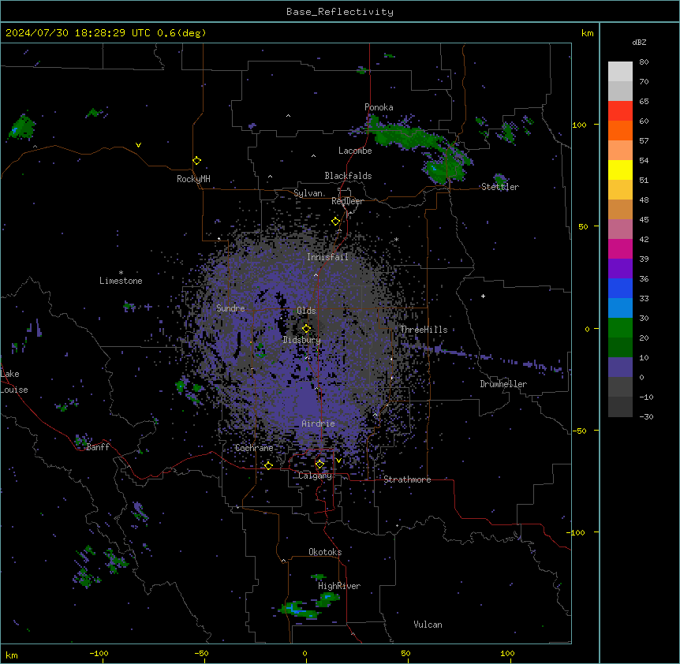Click the yellow v marker northeast of Calgary

[338, 461]
